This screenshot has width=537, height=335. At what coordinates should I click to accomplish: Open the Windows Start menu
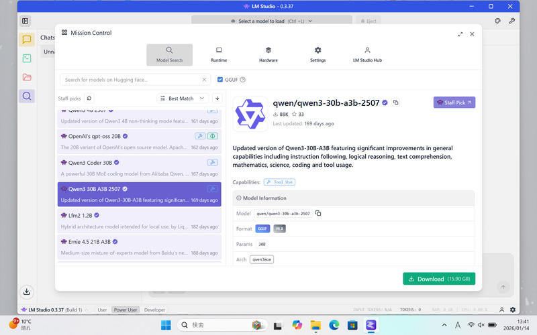(x=166, y=325)
